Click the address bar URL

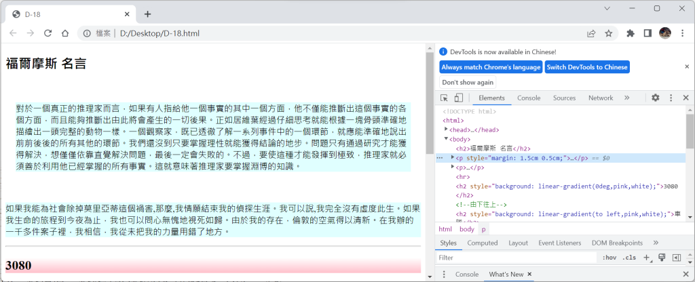coord(159,33)
